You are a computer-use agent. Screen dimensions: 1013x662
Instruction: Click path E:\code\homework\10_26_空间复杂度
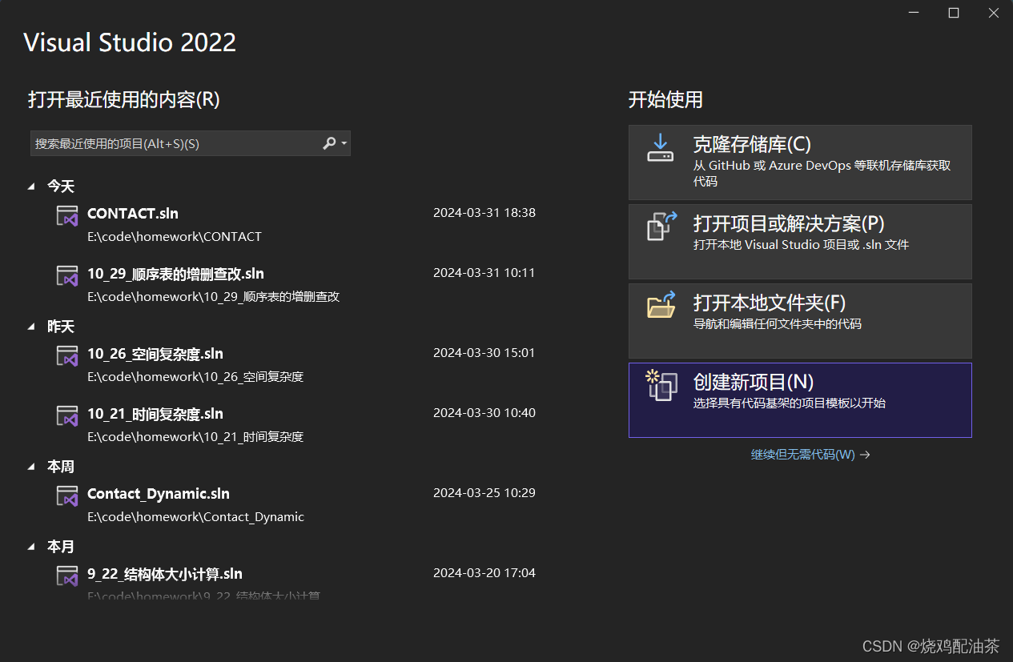[x=195, y=377]
